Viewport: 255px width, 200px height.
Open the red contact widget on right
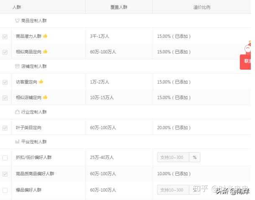tap(245, 62)
